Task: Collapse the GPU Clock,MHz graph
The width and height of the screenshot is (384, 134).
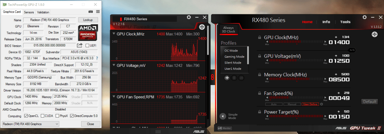Action: tap(114, 34)
